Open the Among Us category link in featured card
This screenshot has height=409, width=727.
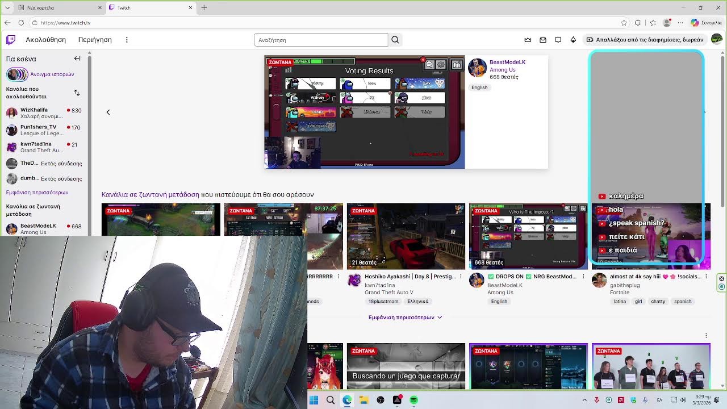(503, 69)
